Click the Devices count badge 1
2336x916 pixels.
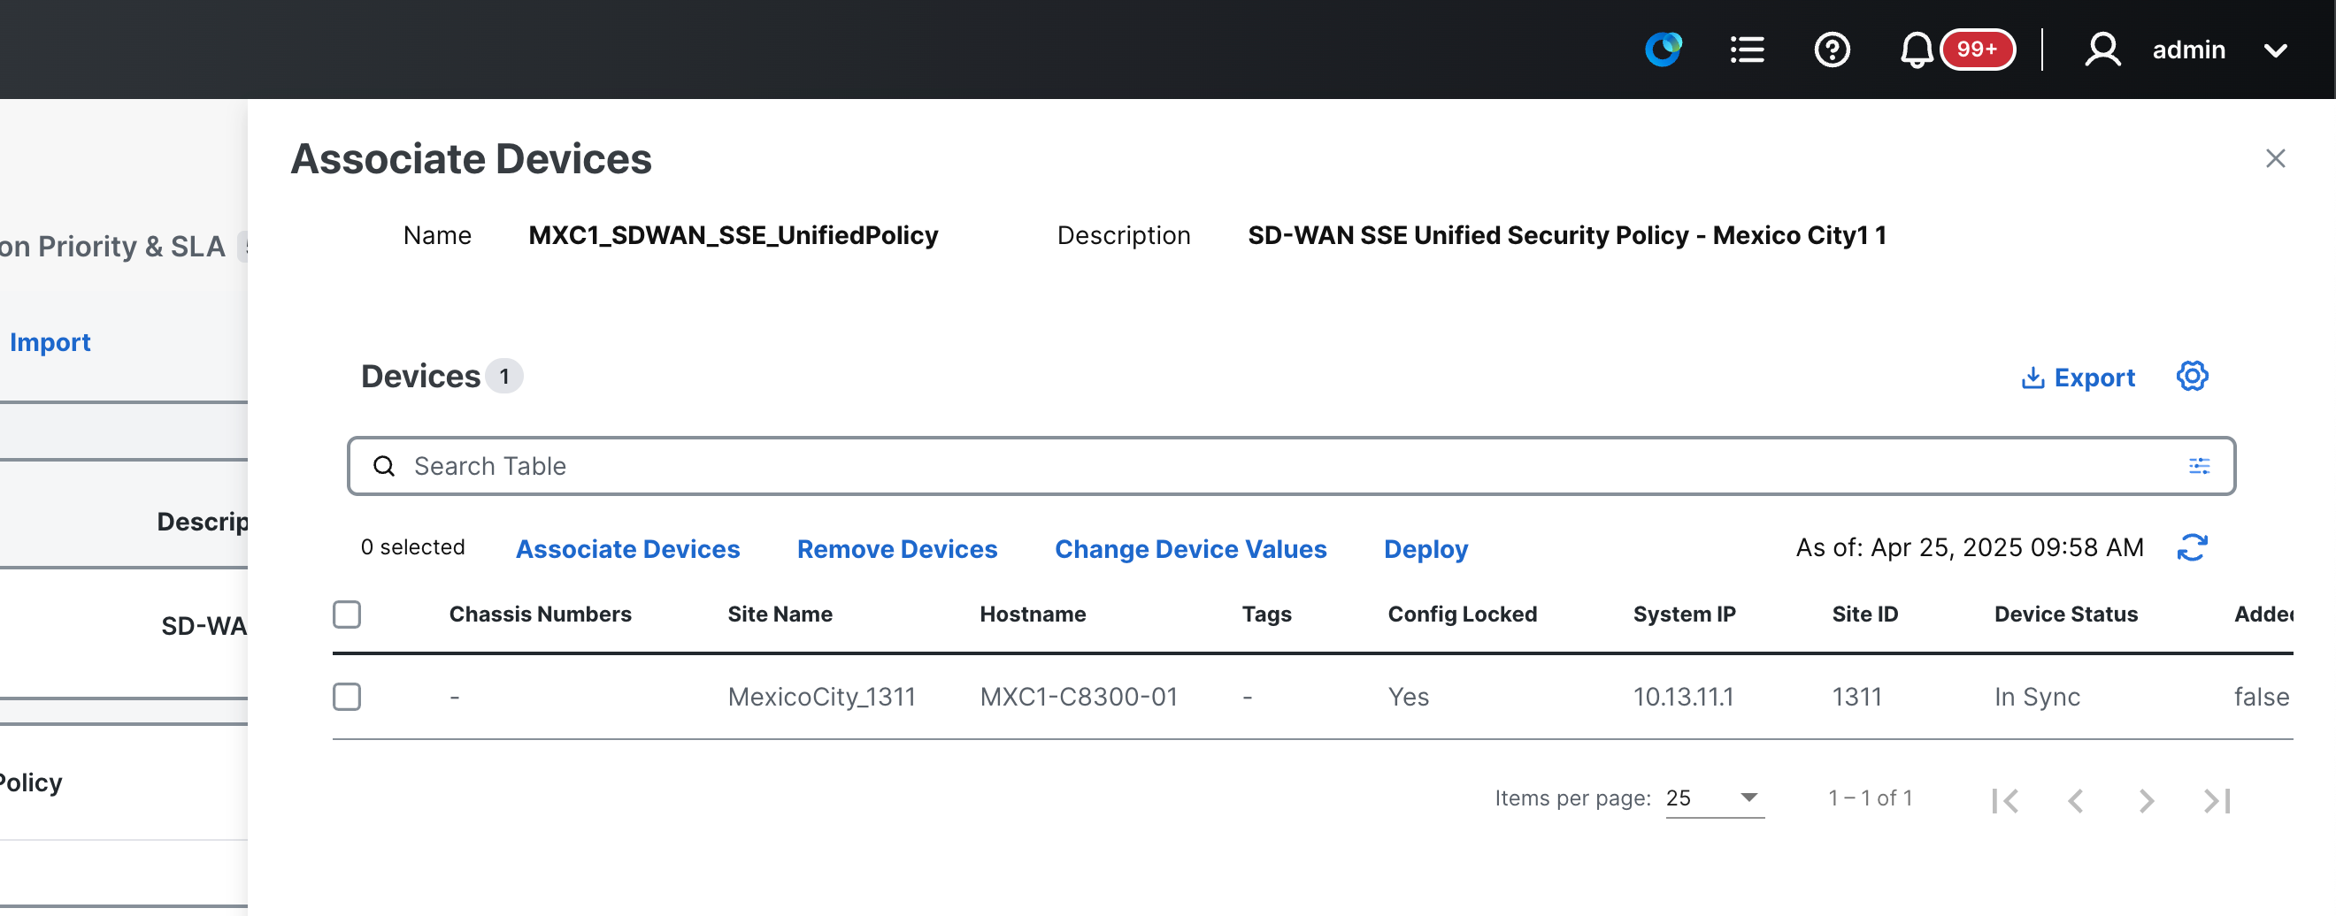tap(503, 375)
